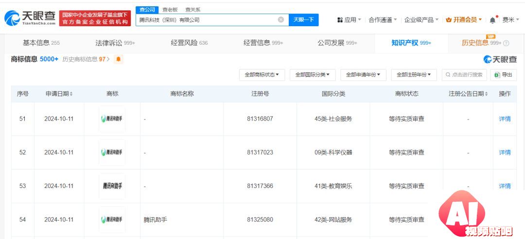The width and height of the screenshot is (525, 239).
Task: Click registration number 81317023
Action: 260,153
